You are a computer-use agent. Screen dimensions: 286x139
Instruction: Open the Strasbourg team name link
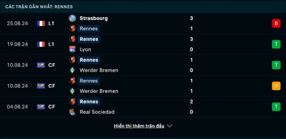[94, 18]
